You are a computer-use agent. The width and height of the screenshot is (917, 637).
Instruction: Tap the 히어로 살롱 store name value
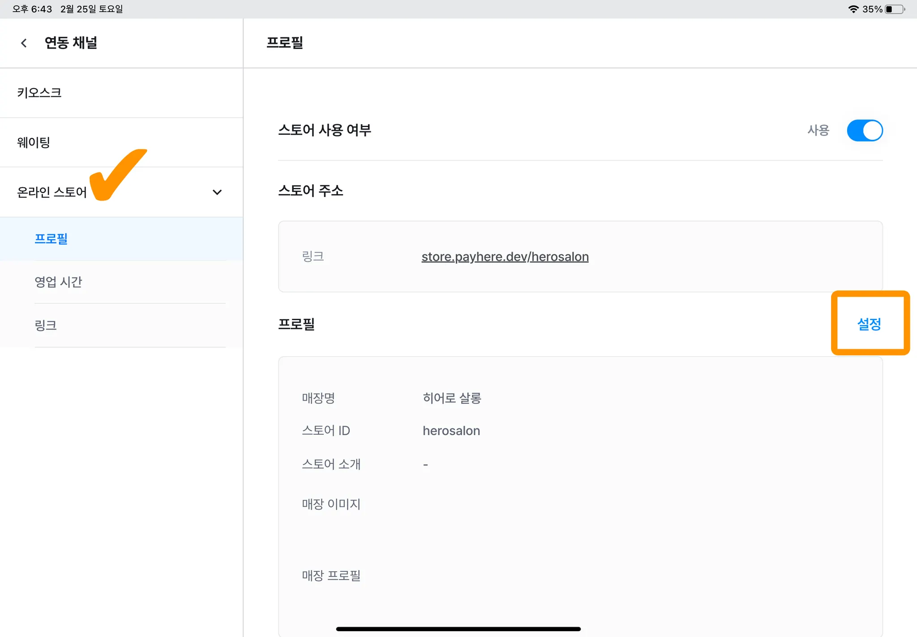click(451, 398)
